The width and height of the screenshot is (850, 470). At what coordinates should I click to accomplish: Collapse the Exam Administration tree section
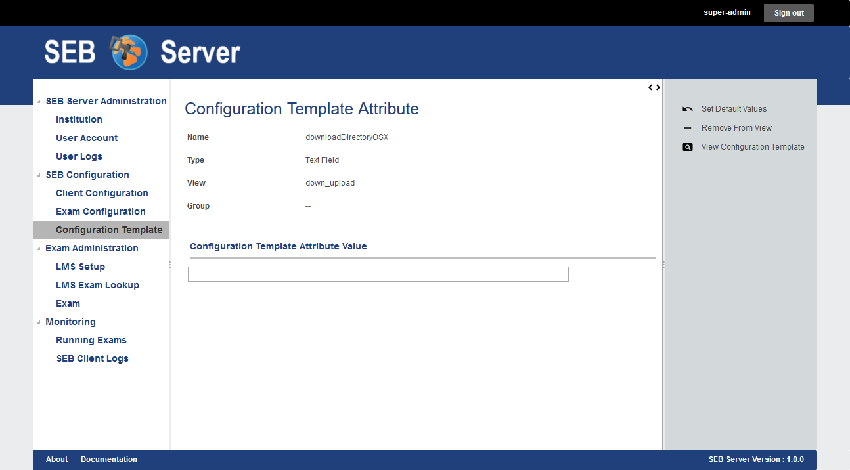click(38, 249)
